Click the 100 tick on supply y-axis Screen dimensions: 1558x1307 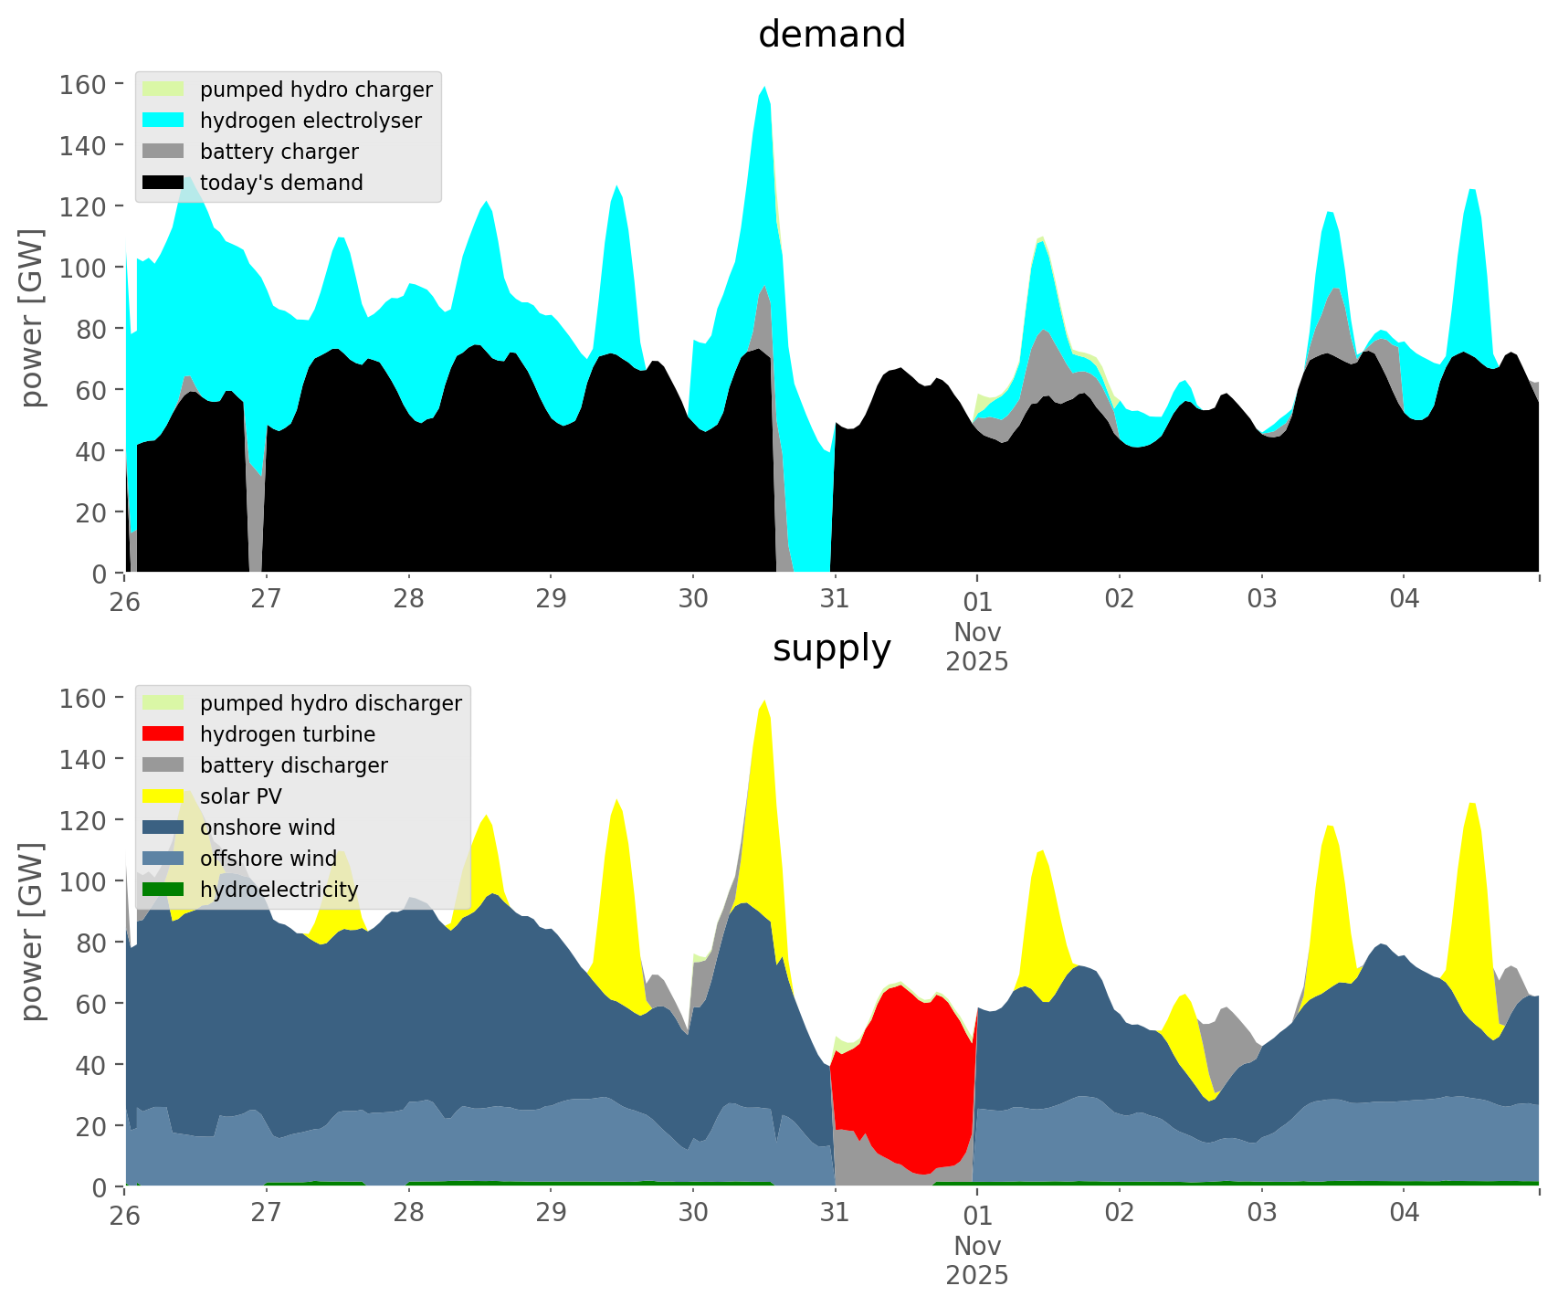click(x=83, y=882)
